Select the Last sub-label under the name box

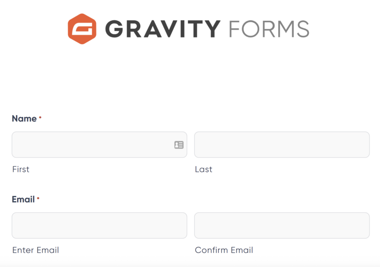pos(203,169)
